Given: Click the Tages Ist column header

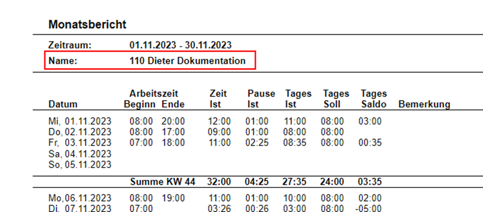Looking at the screenshot, I should [x=298, y=99].
